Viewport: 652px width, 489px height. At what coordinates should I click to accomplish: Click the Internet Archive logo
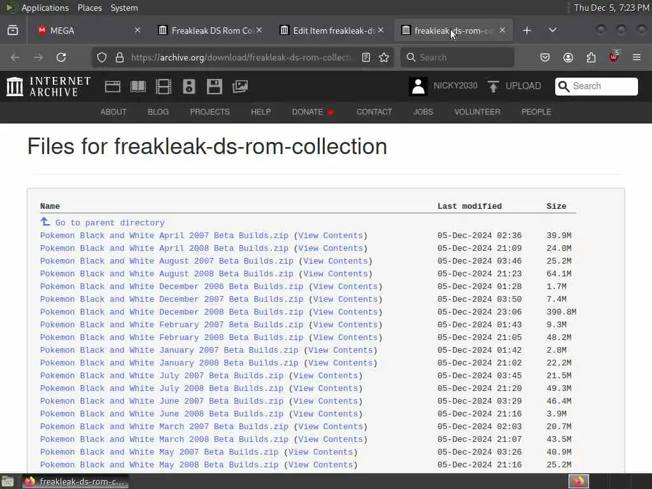click(x=48, y=87)
